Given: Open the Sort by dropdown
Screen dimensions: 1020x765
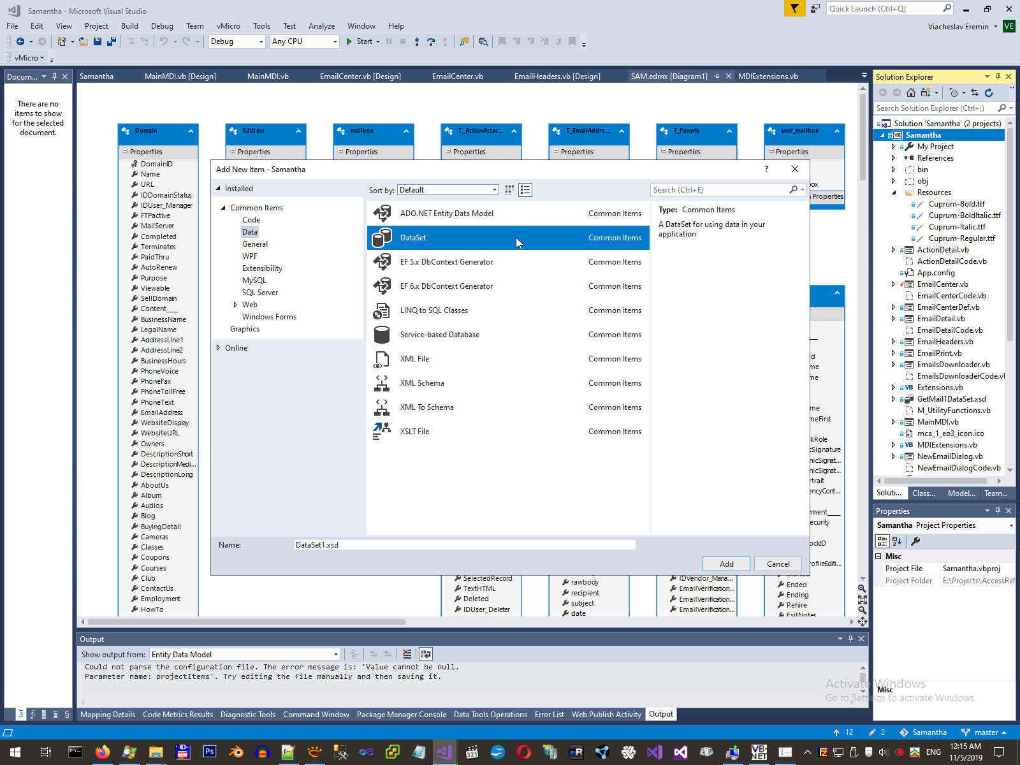Looking at the screenshot, I should (x=448, y=190).
